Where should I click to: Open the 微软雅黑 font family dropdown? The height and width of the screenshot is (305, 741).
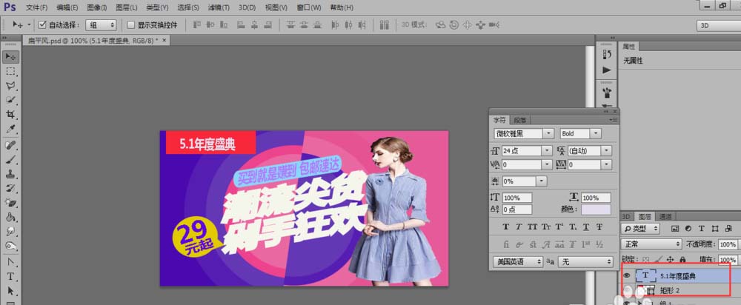point(523,133)
